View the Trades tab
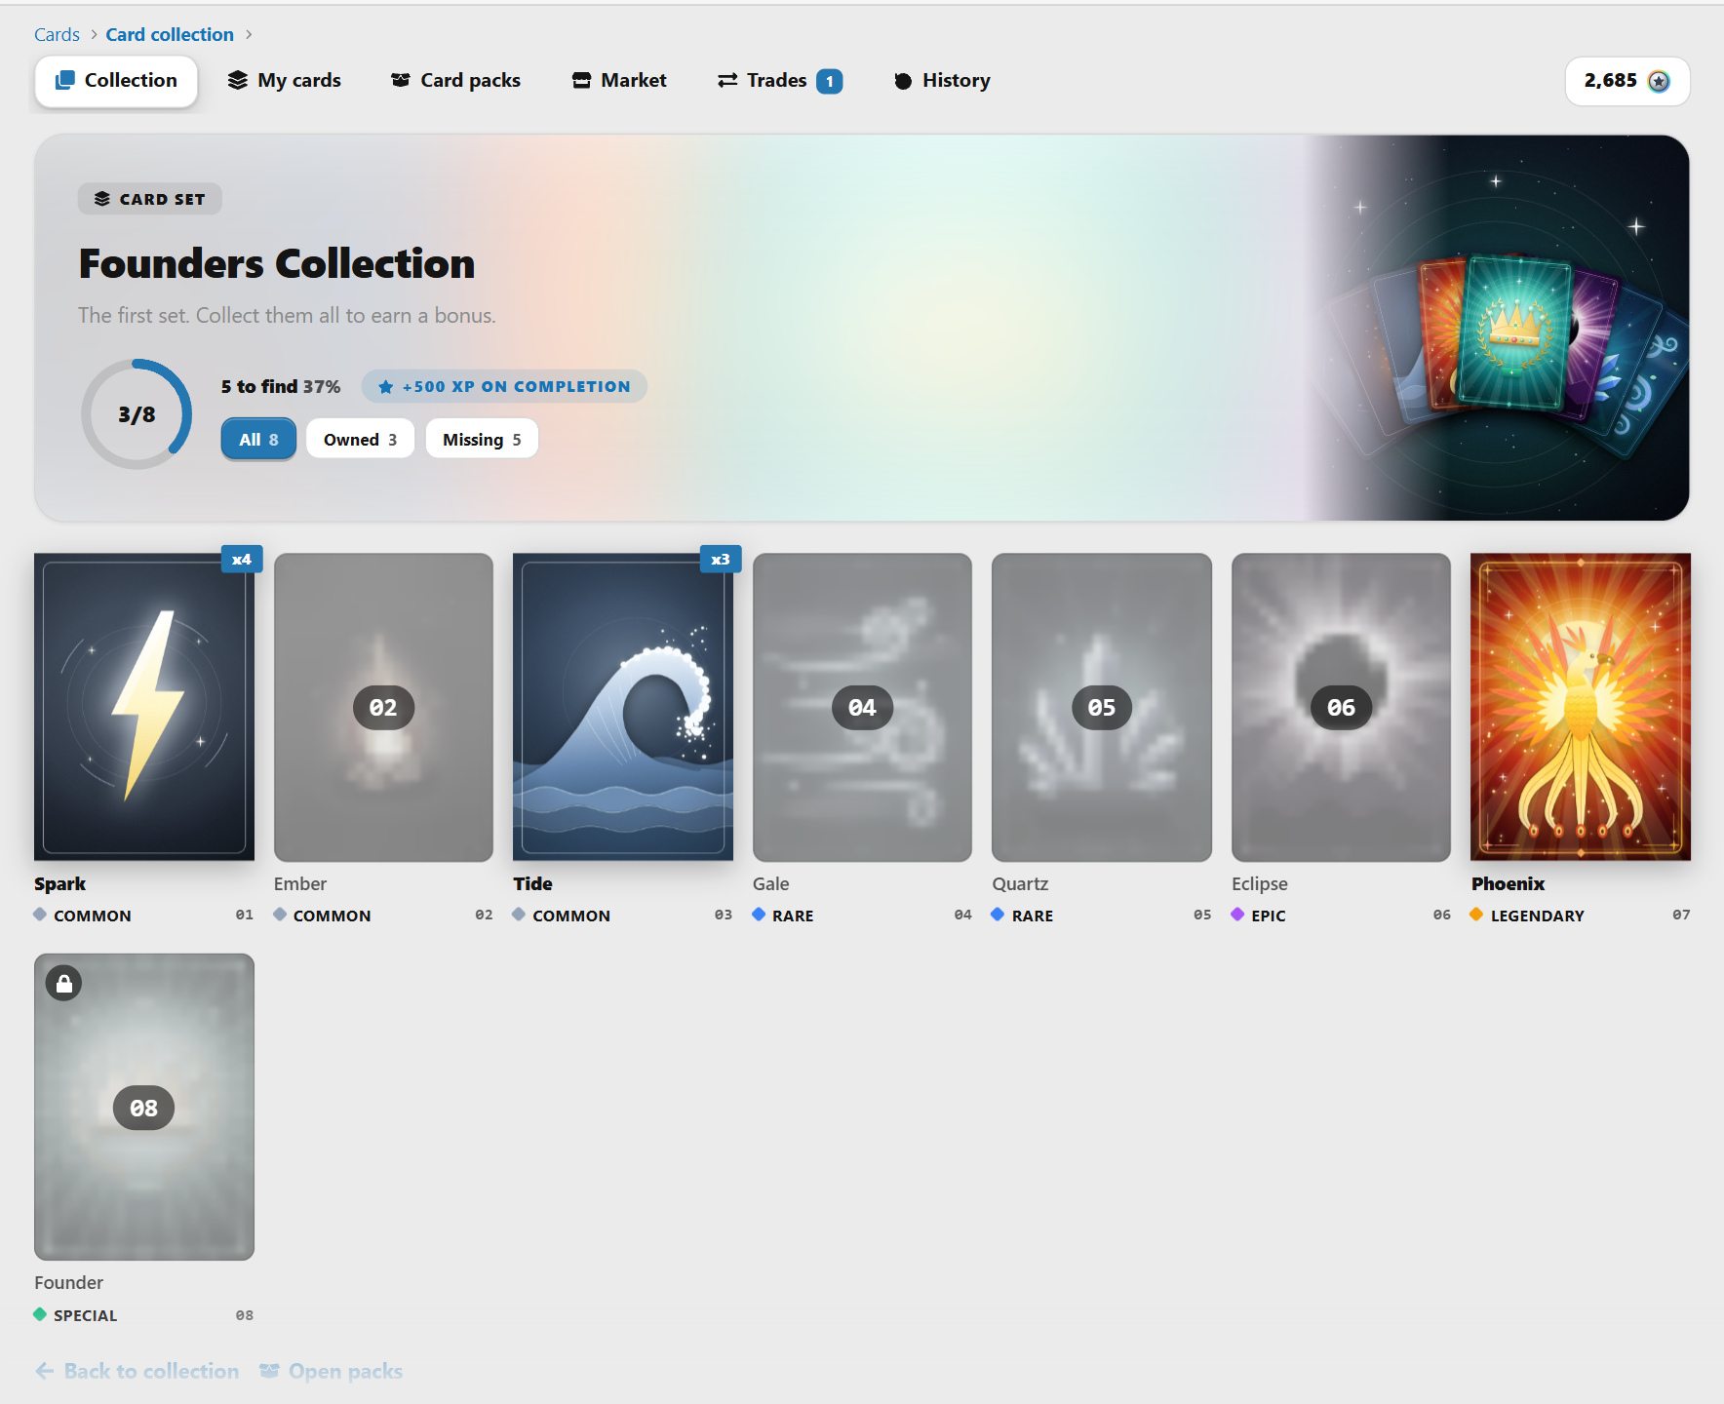 (779, 81)
